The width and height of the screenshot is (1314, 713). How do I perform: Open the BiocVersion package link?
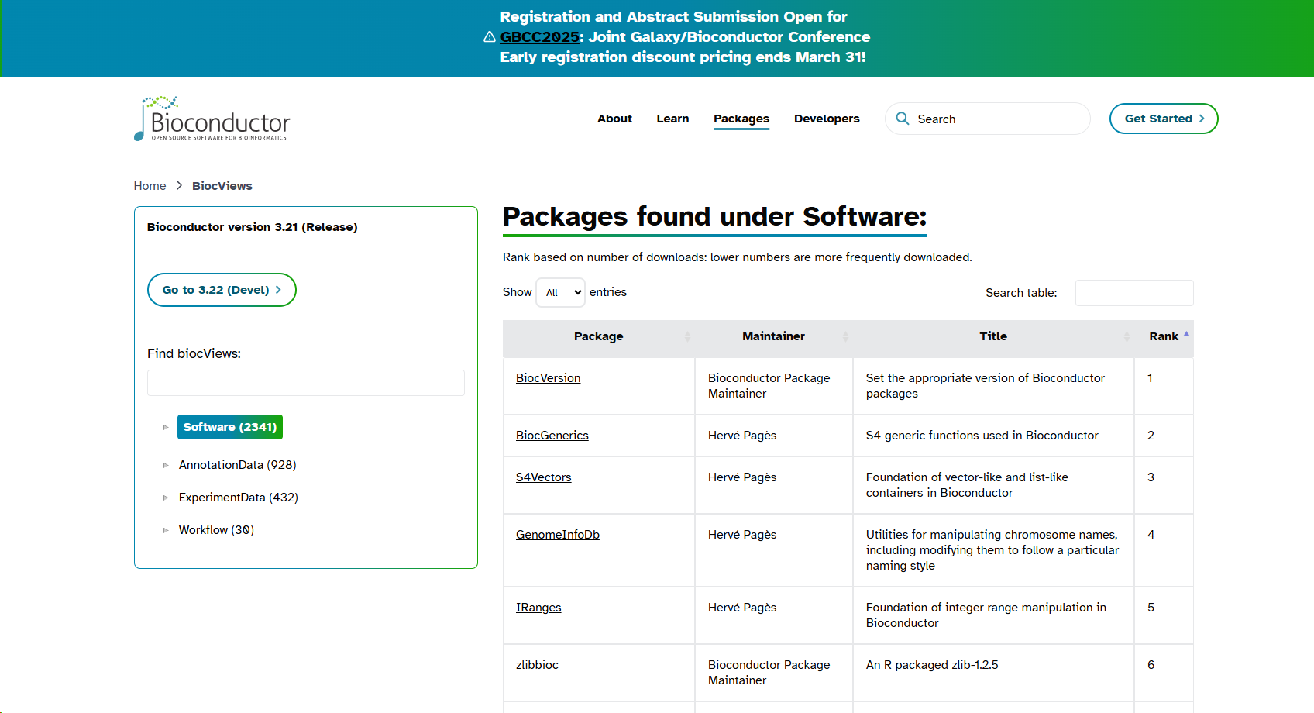point(549,378)
